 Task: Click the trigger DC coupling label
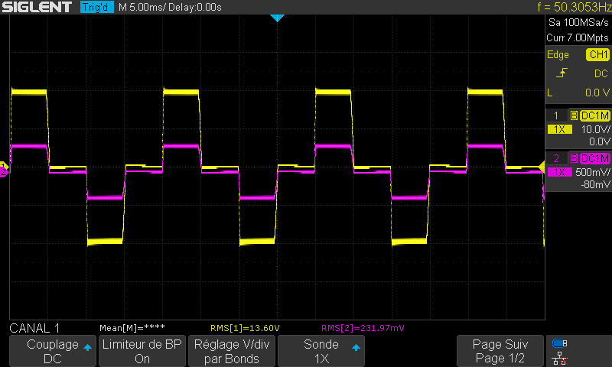pyautogui.click(x=601, y=73)
